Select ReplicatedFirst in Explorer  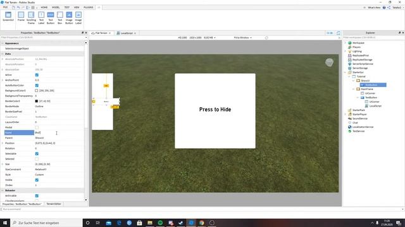pyautogui.click(x=360, y=55)
